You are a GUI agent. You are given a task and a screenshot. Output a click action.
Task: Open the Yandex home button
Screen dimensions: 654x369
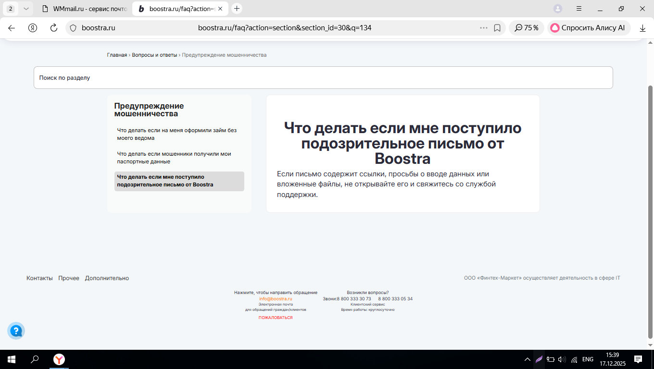[33, 28]
